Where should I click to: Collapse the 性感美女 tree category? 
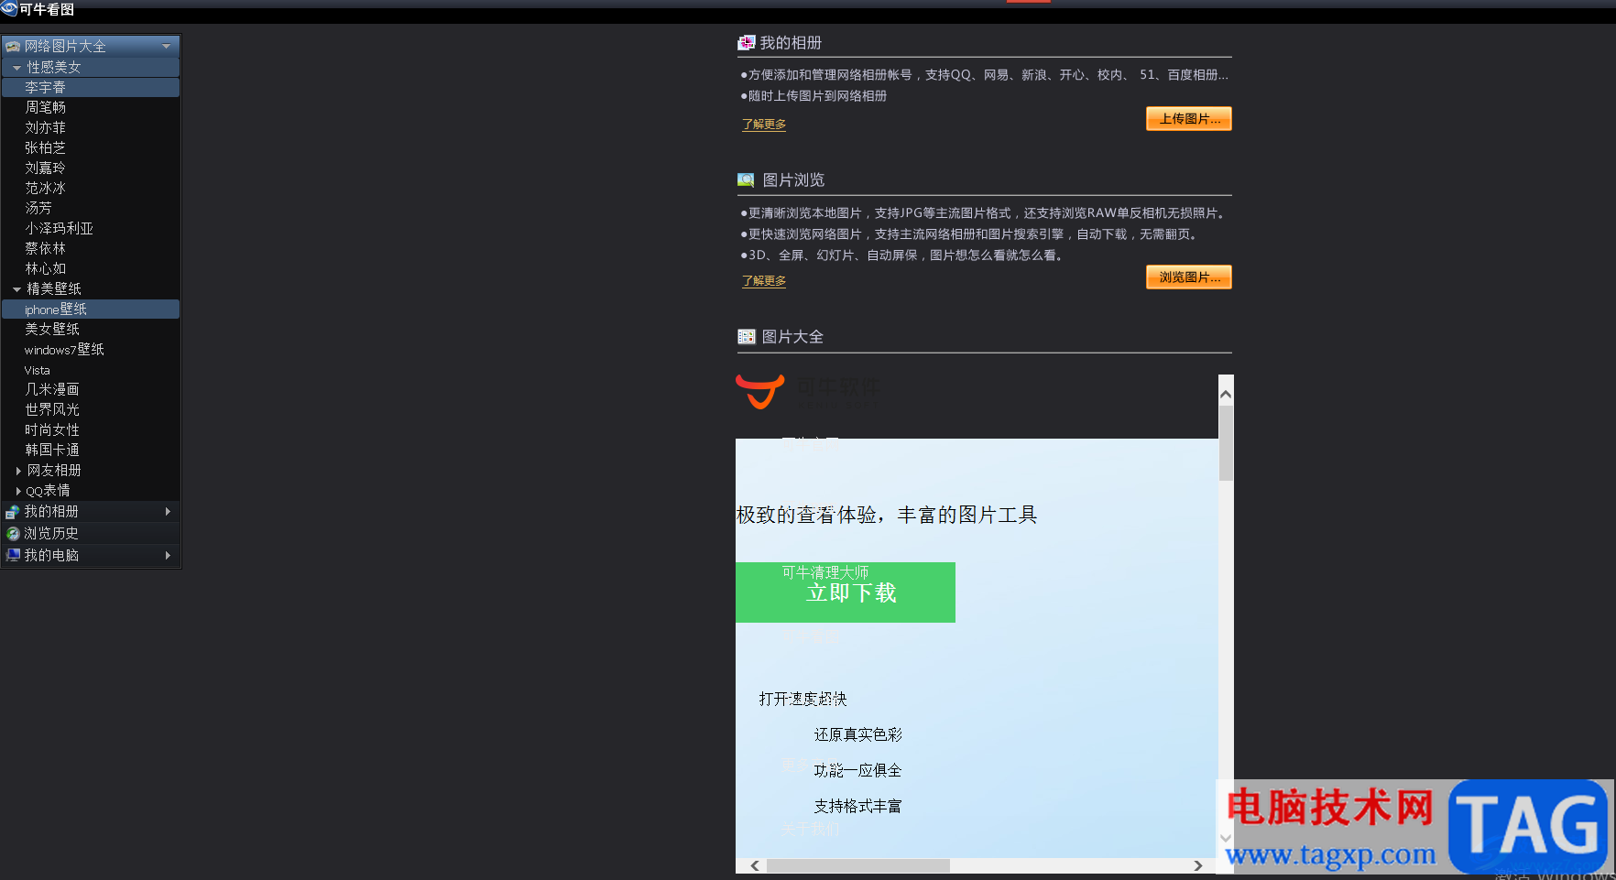coord(16,68)
